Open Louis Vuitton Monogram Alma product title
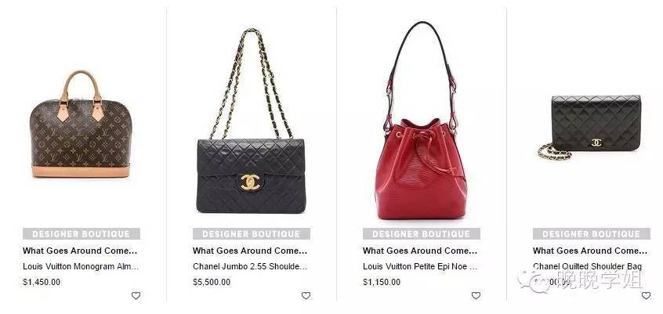 click(x=81, y=267)
